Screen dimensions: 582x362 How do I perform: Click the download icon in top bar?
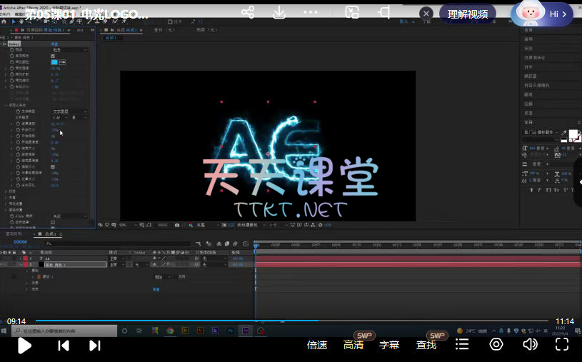(x=279, y=13)
